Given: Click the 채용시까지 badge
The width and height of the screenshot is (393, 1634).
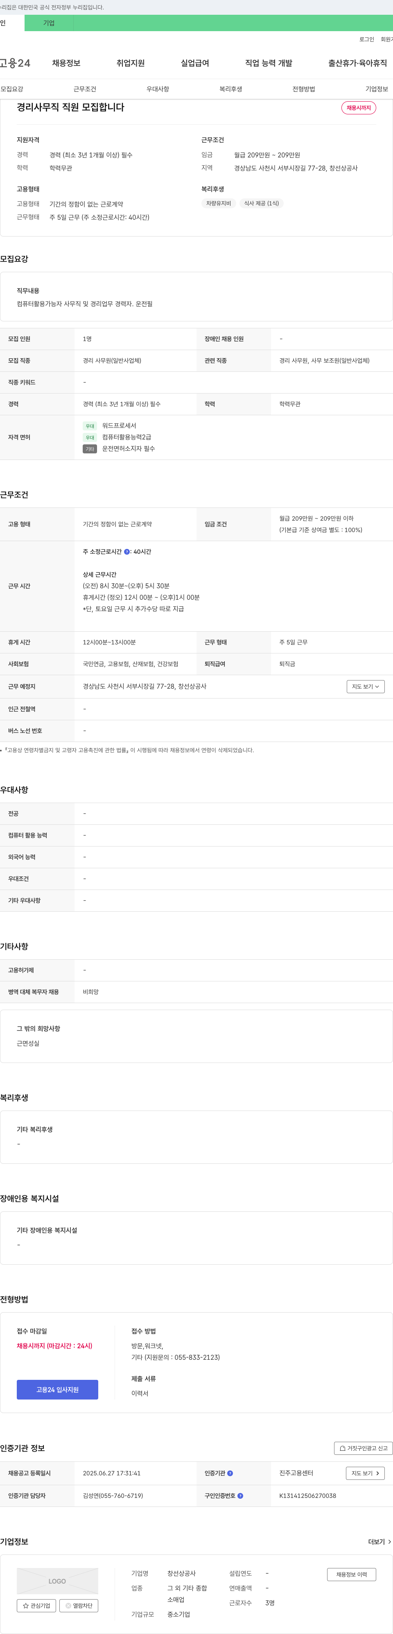Looking at the screenshot, I should click(359, 108).
